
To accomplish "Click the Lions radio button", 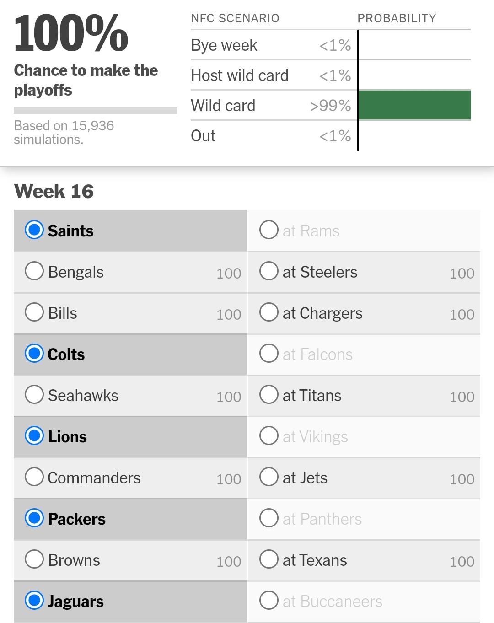I will pyautogui.click(x=34, y=436).
